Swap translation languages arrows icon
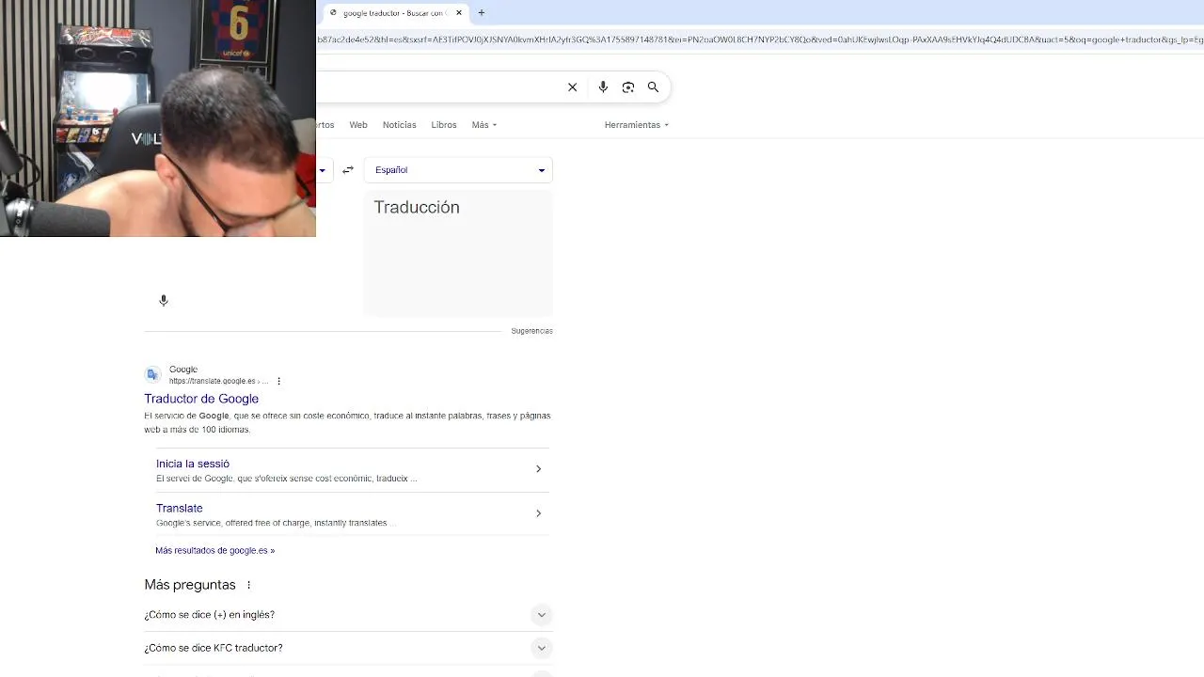The image size is (1204, 677). pos(348,170)
